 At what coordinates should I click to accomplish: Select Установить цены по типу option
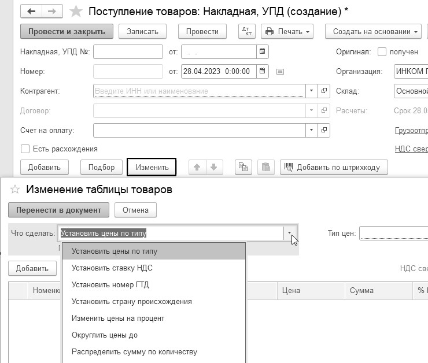click(154, 251)
